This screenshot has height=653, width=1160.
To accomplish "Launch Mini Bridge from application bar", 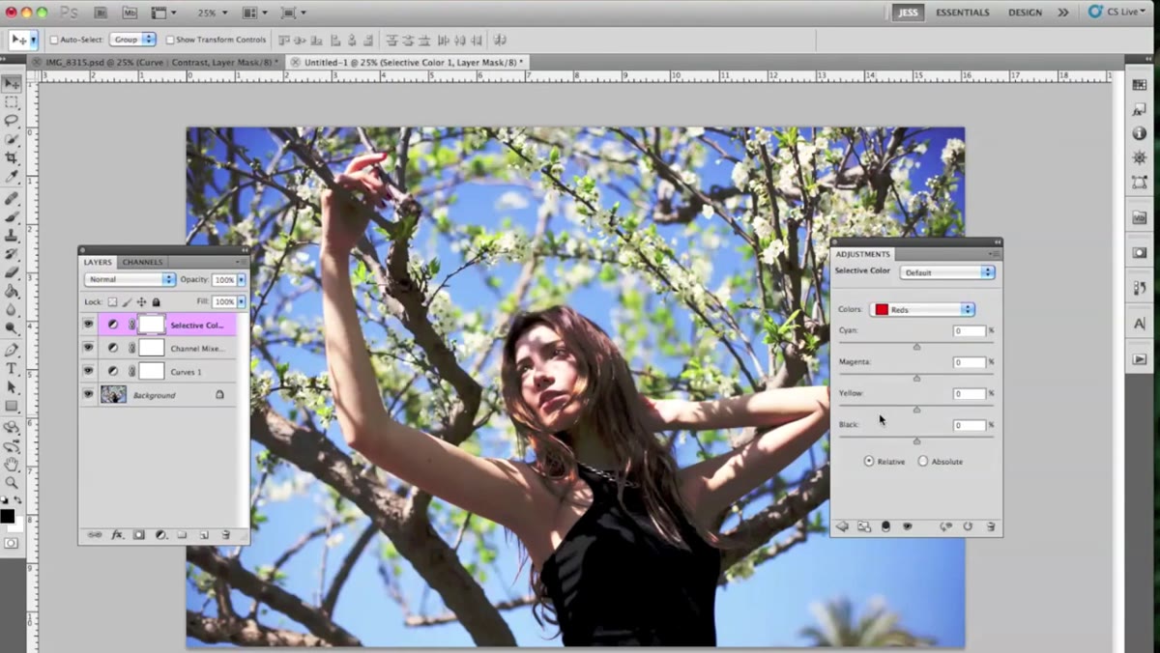I will click(130, 13).
